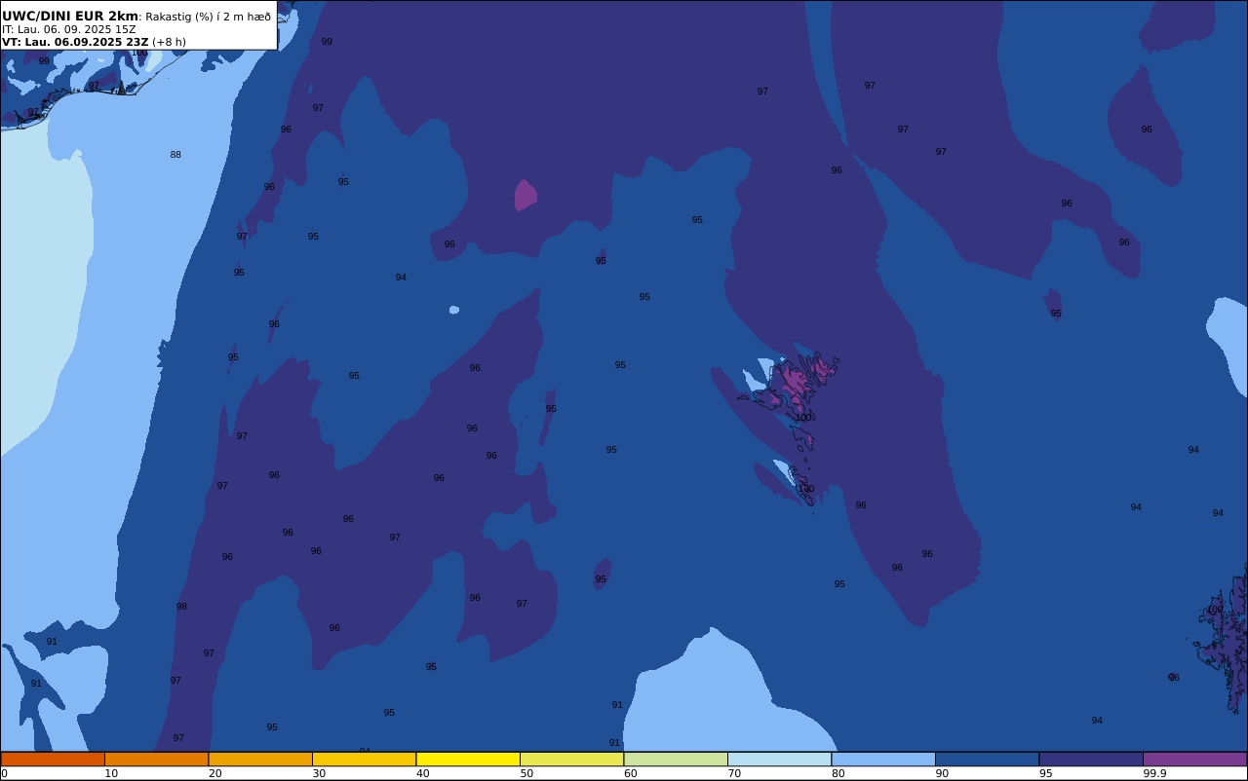The height and width of the screenshot is (781, 1248).
Task: Click the legend tick label "60"
Action: (x=630, y=773)
